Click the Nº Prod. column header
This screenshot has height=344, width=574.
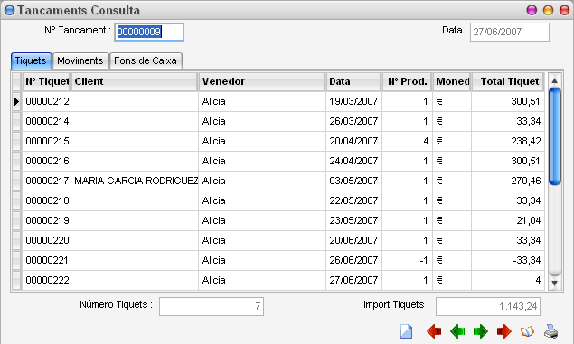(x=407, y=81)
